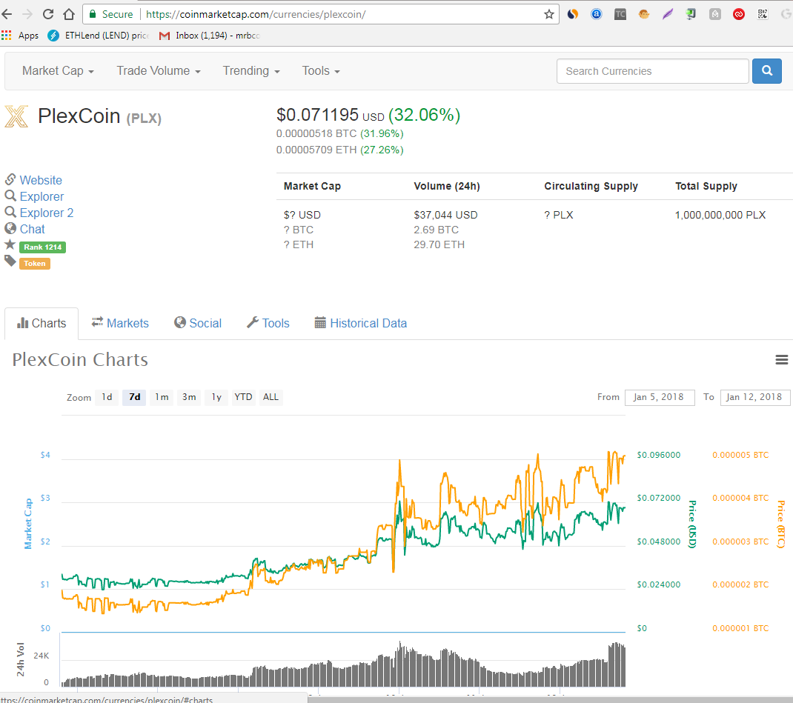The image size is (793, 703).
Task: Open the red Authy extension icon
Action: point(738,14)
